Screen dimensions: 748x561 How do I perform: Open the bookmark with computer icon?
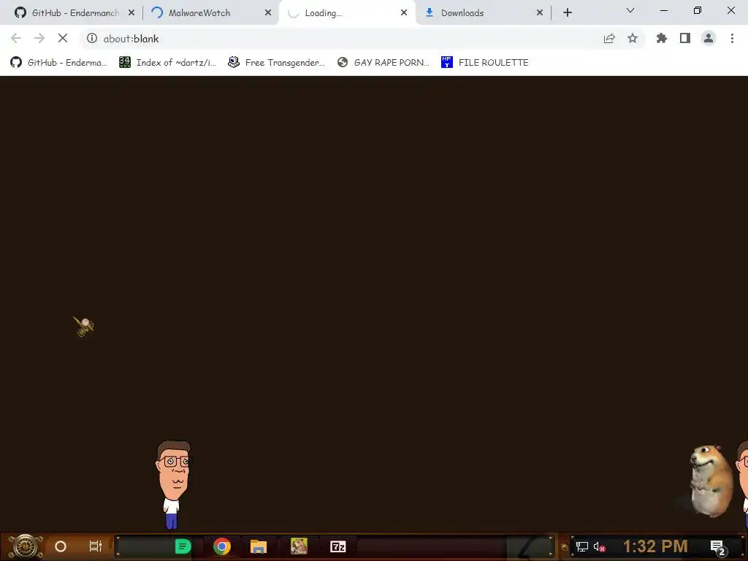pyautogui.click(x=277, y=63)
